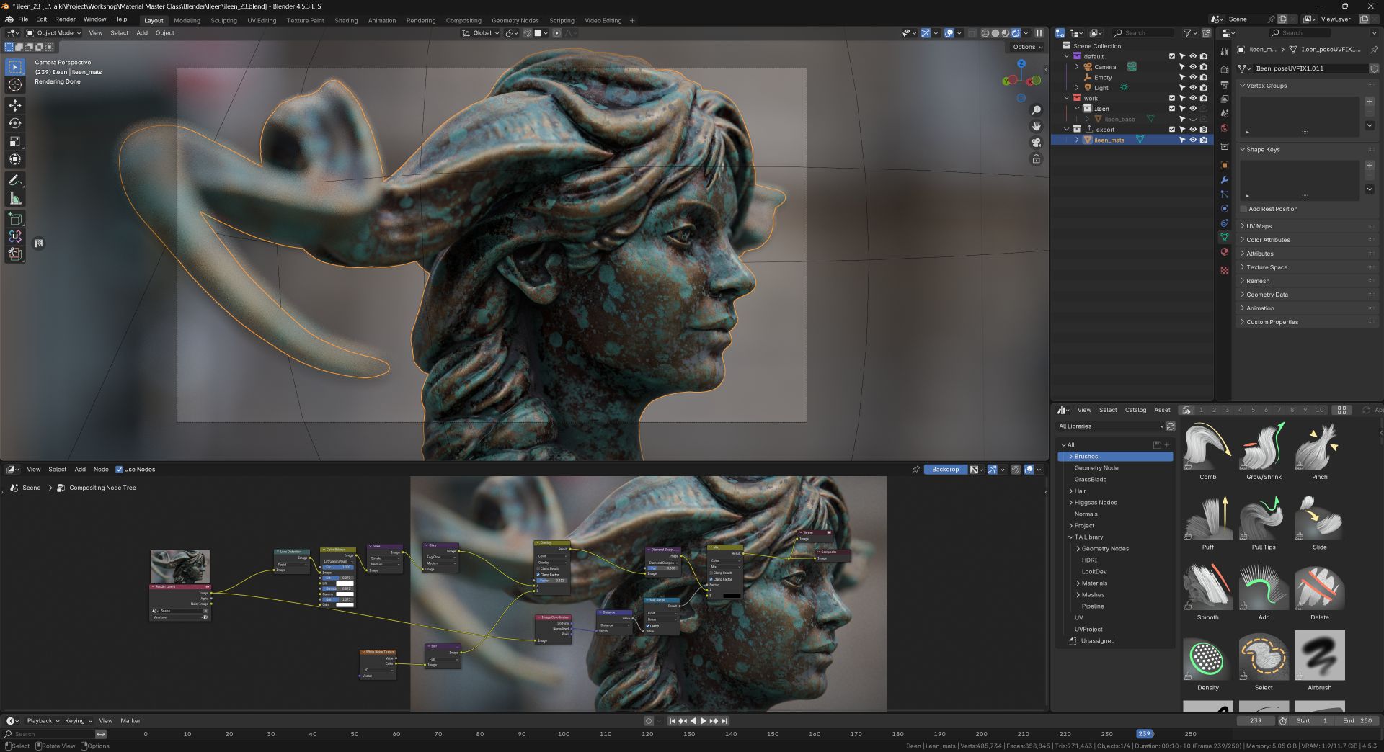
Task: Toggle the Backdrop button in compositor
Action: click(x=944, y=470)
